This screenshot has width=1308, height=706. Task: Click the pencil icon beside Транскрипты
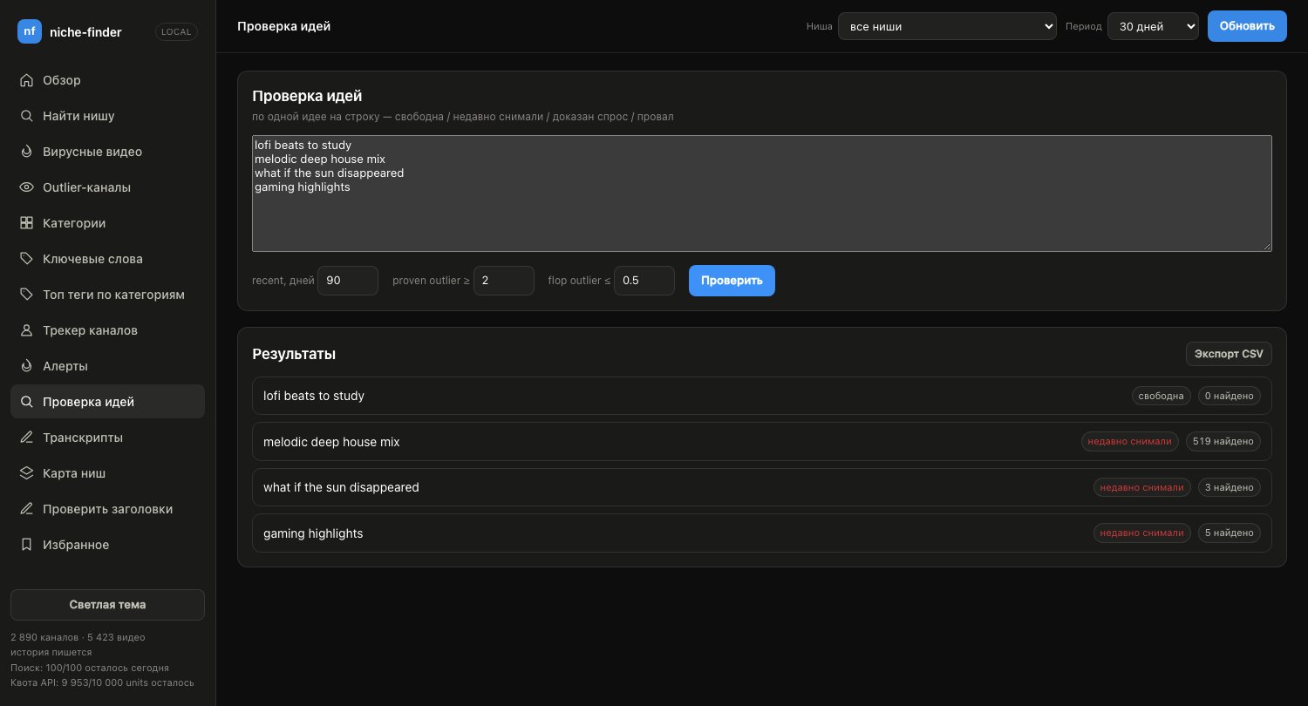pos(27,438)
